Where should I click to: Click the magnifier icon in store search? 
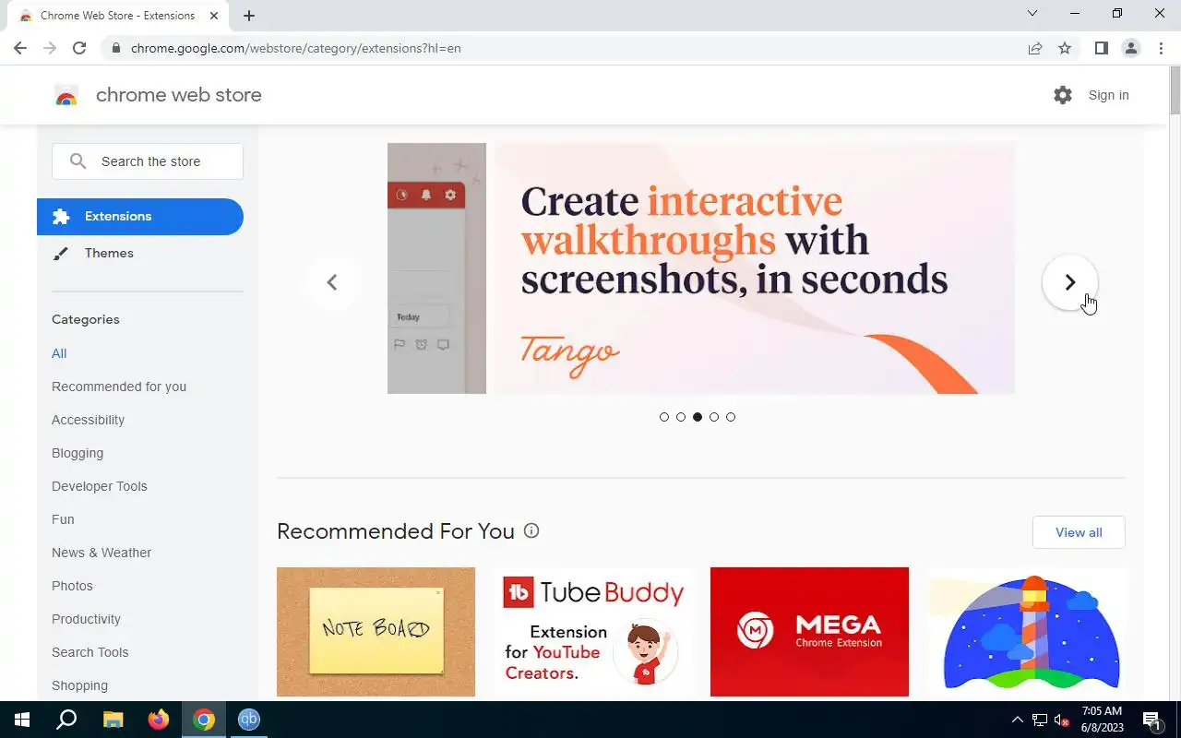(78, 161)
